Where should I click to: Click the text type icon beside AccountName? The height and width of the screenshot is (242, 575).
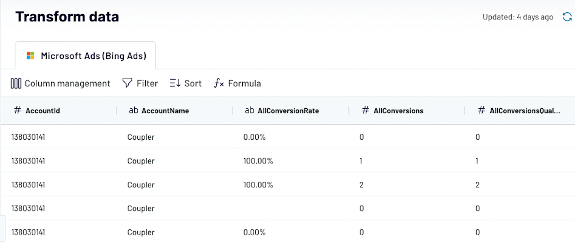click(134, 110)
